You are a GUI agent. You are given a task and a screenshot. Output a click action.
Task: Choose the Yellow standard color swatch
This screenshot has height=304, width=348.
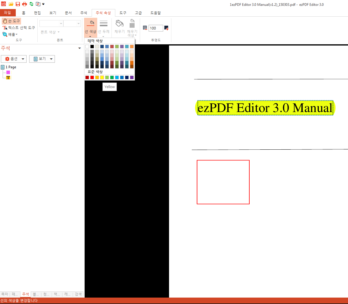coord(102,77)
